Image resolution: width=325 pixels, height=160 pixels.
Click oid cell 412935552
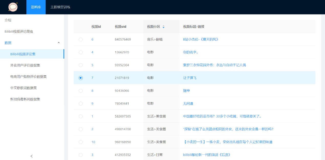pyautogui.click(x=123, y=155)
